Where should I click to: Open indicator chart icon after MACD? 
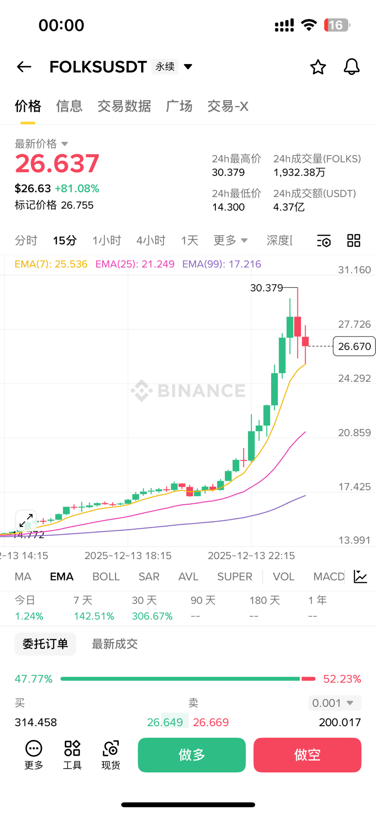[x=361, y=577]
